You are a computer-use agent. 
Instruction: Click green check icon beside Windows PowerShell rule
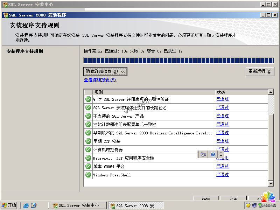(88, 175)
